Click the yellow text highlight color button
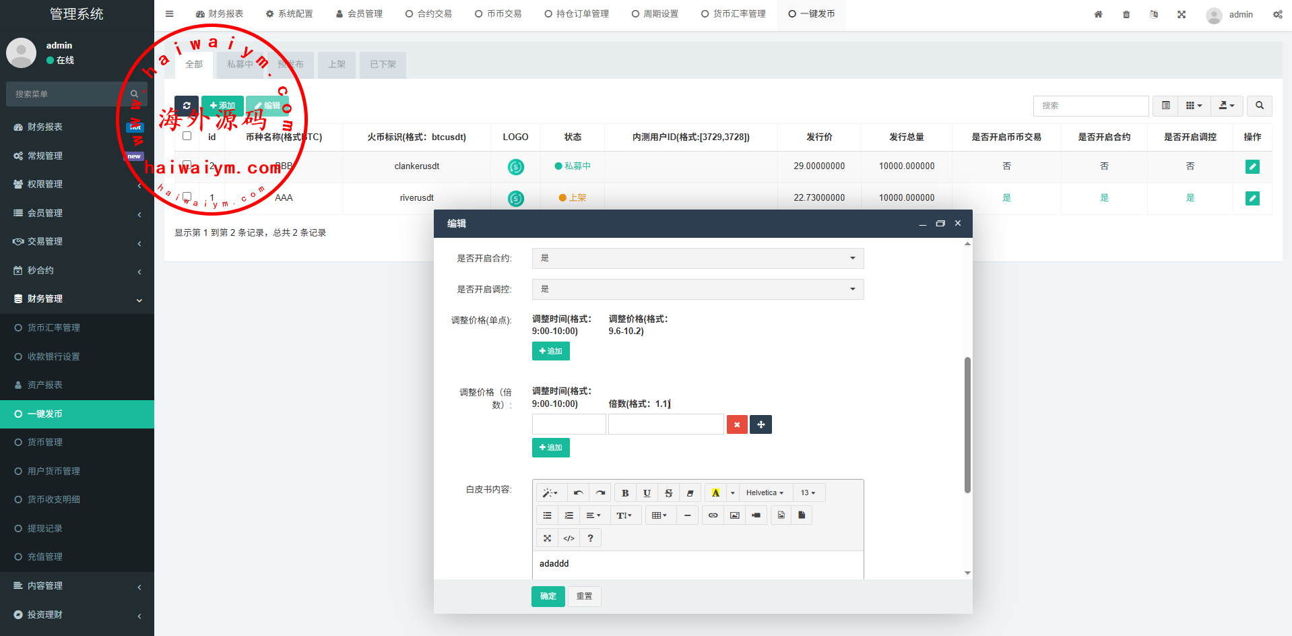 pyautogui.click(x=715, y=493)
